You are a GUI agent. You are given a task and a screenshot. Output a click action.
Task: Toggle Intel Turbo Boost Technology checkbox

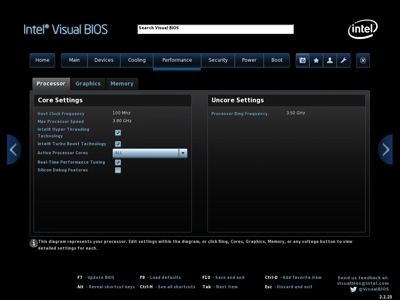tap(118, 144)
